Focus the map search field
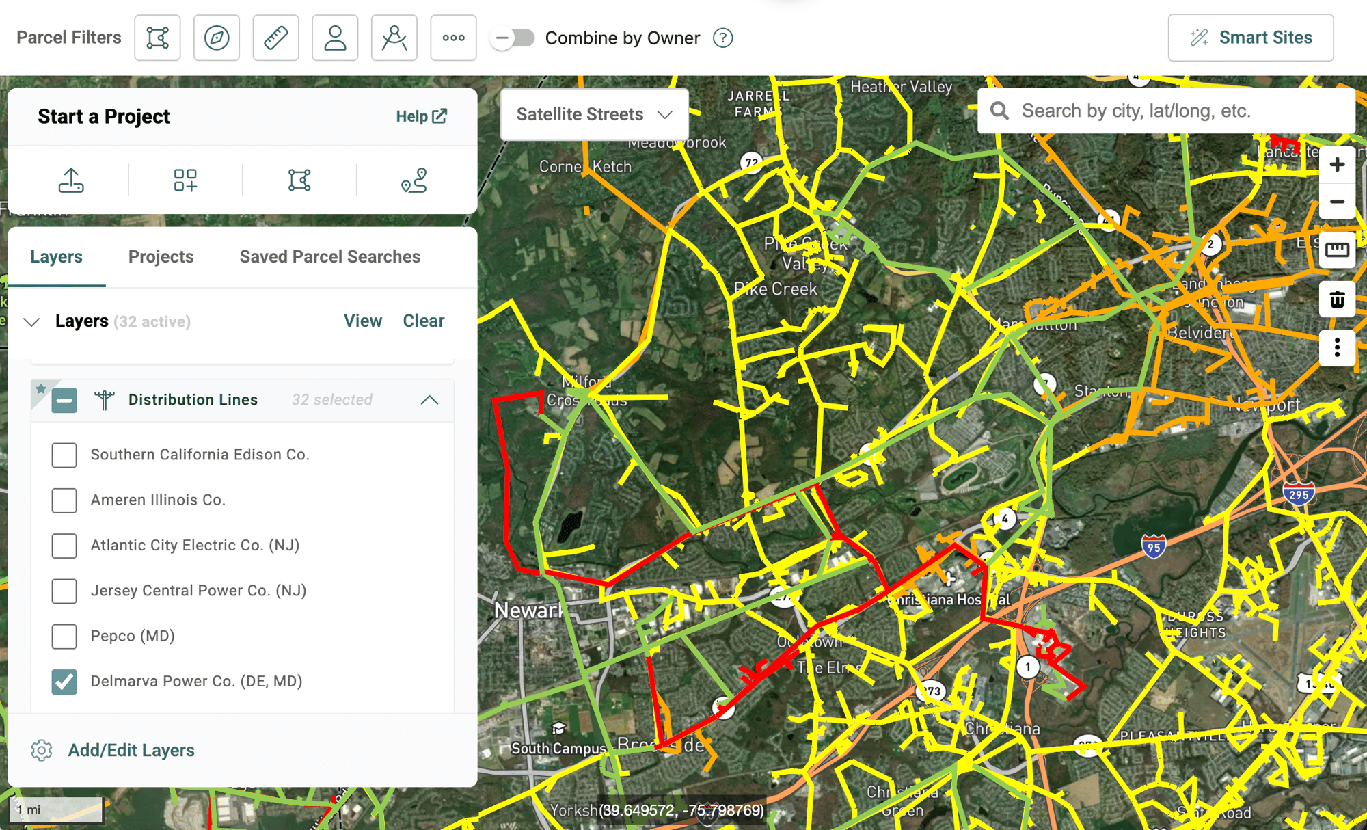Viewport: 1367px width, 830px height. [1166, 111]
